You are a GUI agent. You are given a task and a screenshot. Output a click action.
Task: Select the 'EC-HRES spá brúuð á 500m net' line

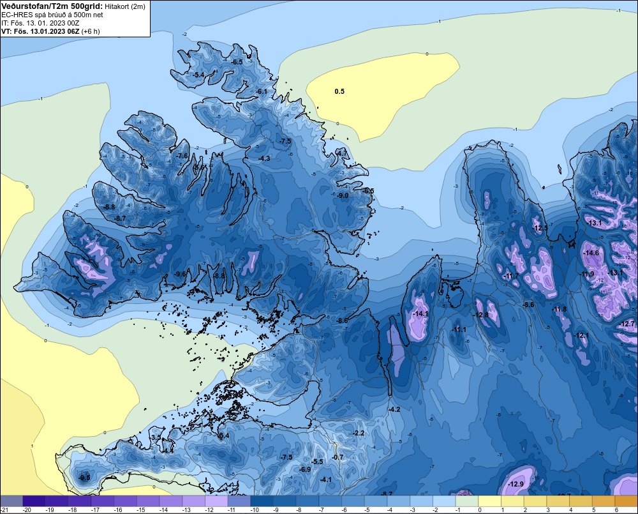coord(52,15)
